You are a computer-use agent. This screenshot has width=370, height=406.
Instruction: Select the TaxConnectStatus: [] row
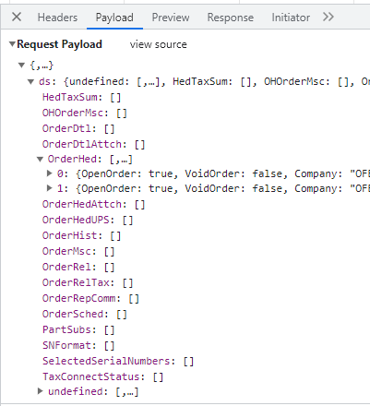click(x=103, y=376)
